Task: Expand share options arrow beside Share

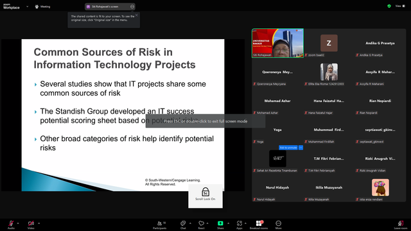Action: pos(229,223)
